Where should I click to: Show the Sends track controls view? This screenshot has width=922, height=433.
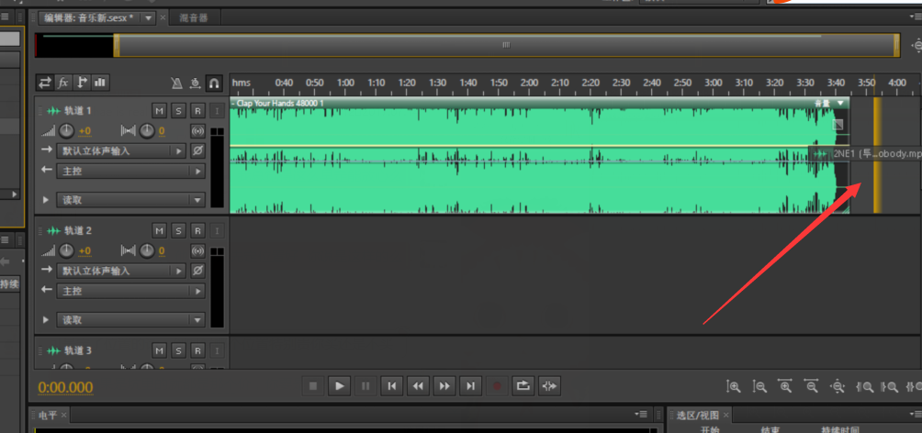(x=82, y=83)
